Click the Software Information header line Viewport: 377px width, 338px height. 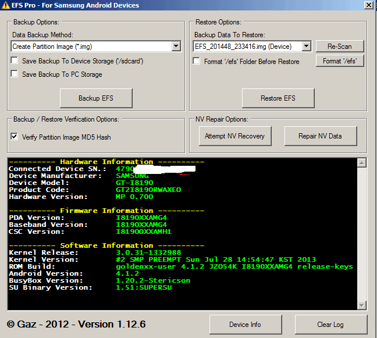click(x=106, y=246)
